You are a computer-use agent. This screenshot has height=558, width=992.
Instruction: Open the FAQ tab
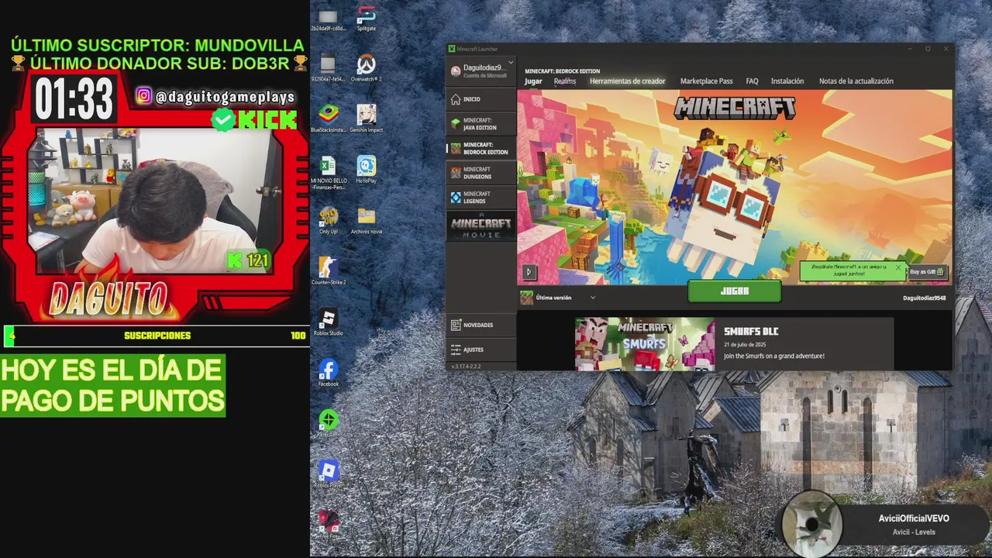[752, 81]
